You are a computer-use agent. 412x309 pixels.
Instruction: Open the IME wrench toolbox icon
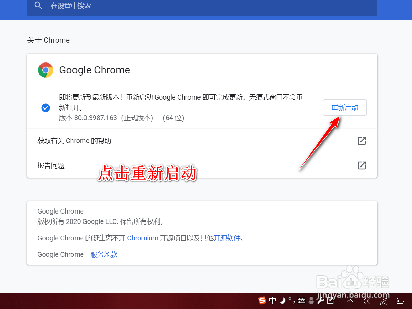(321, 301)
